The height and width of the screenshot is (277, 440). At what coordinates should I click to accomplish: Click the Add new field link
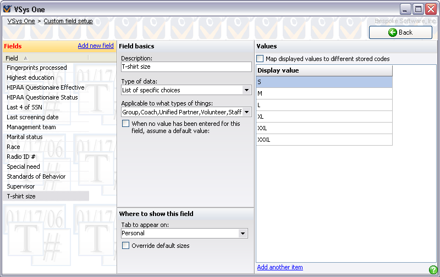pyautogui.click(x=96, y=46)
